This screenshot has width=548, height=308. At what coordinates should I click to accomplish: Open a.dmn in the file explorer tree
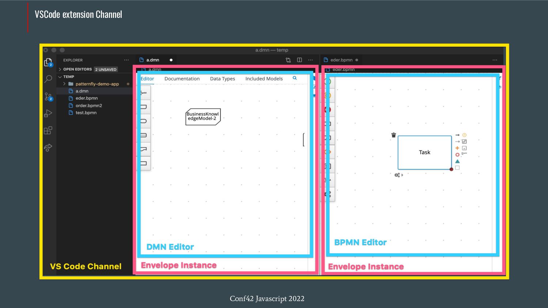(94, 91)
